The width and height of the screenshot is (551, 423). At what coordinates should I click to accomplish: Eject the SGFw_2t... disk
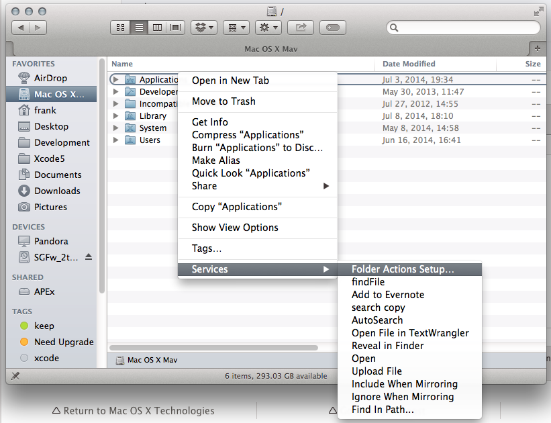(89, 257)
